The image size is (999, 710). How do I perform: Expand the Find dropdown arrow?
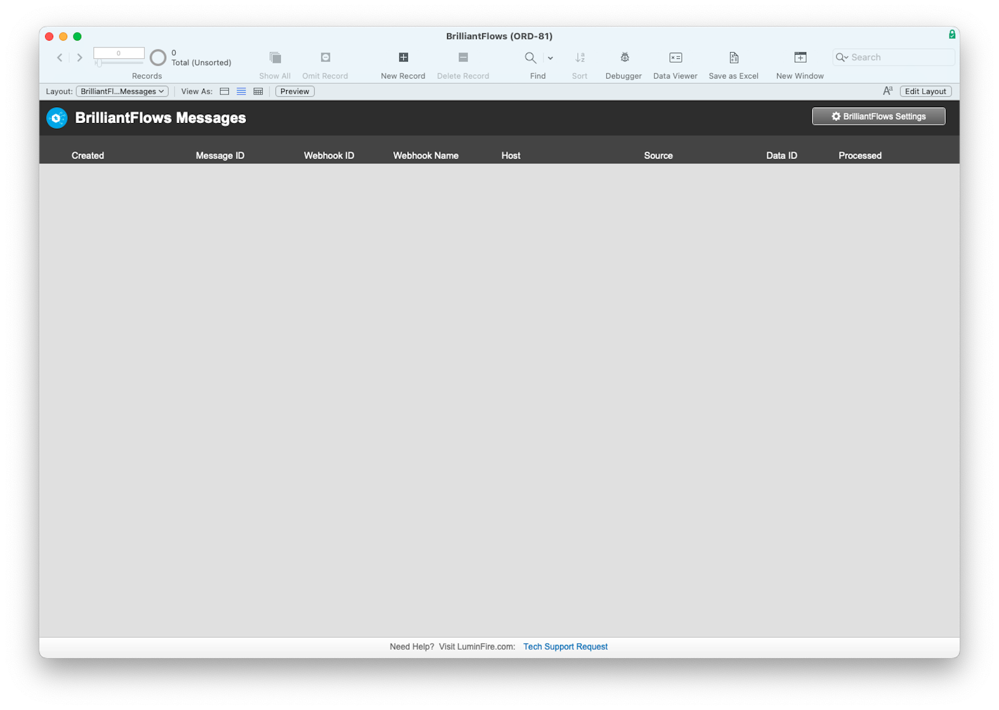point(550,58)
